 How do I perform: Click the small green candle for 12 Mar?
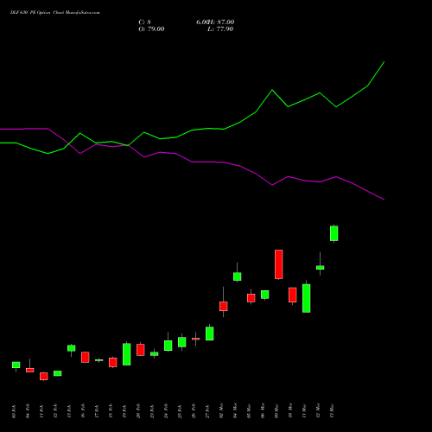(321, 268)
